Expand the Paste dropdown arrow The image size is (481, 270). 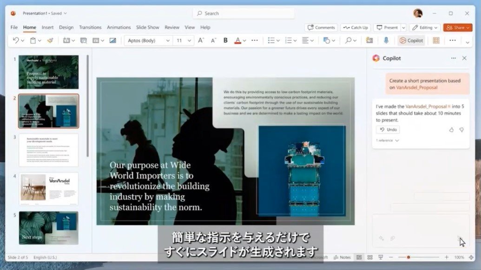pyautogui.click(x=40, y=41)
